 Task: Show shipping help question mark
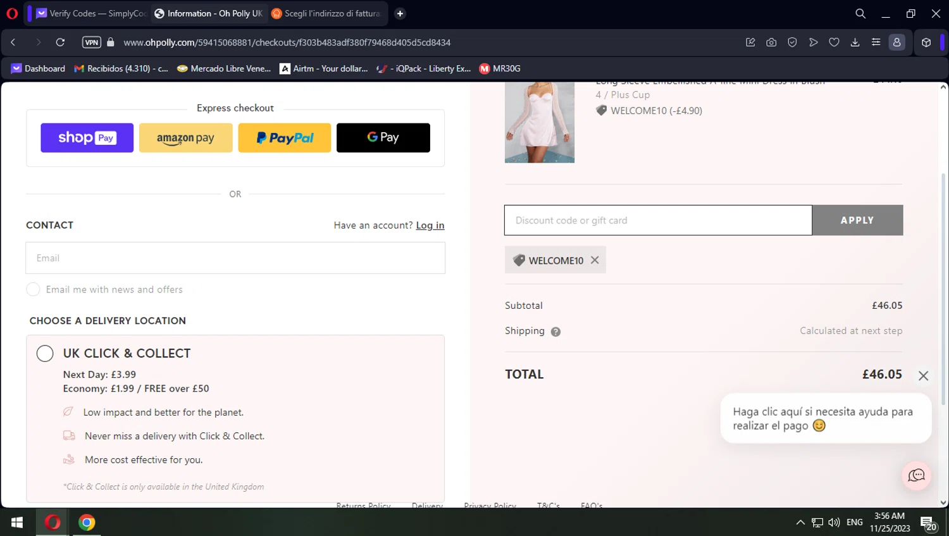(555, 332)
